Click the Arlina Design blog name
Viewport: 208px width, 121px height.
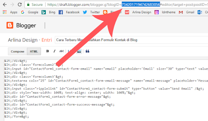pos(23,40)
